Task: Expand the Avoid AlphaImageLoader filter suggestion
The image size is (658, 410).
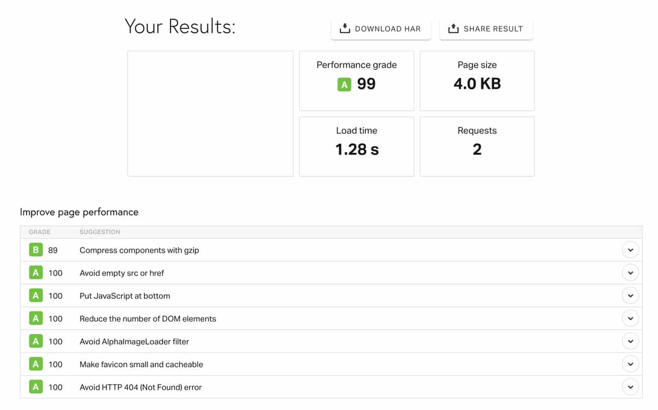Action: coord(630,341)
